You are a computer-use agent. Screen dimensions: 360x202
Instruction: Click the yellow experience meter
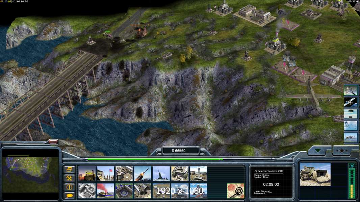click(352, 192)
